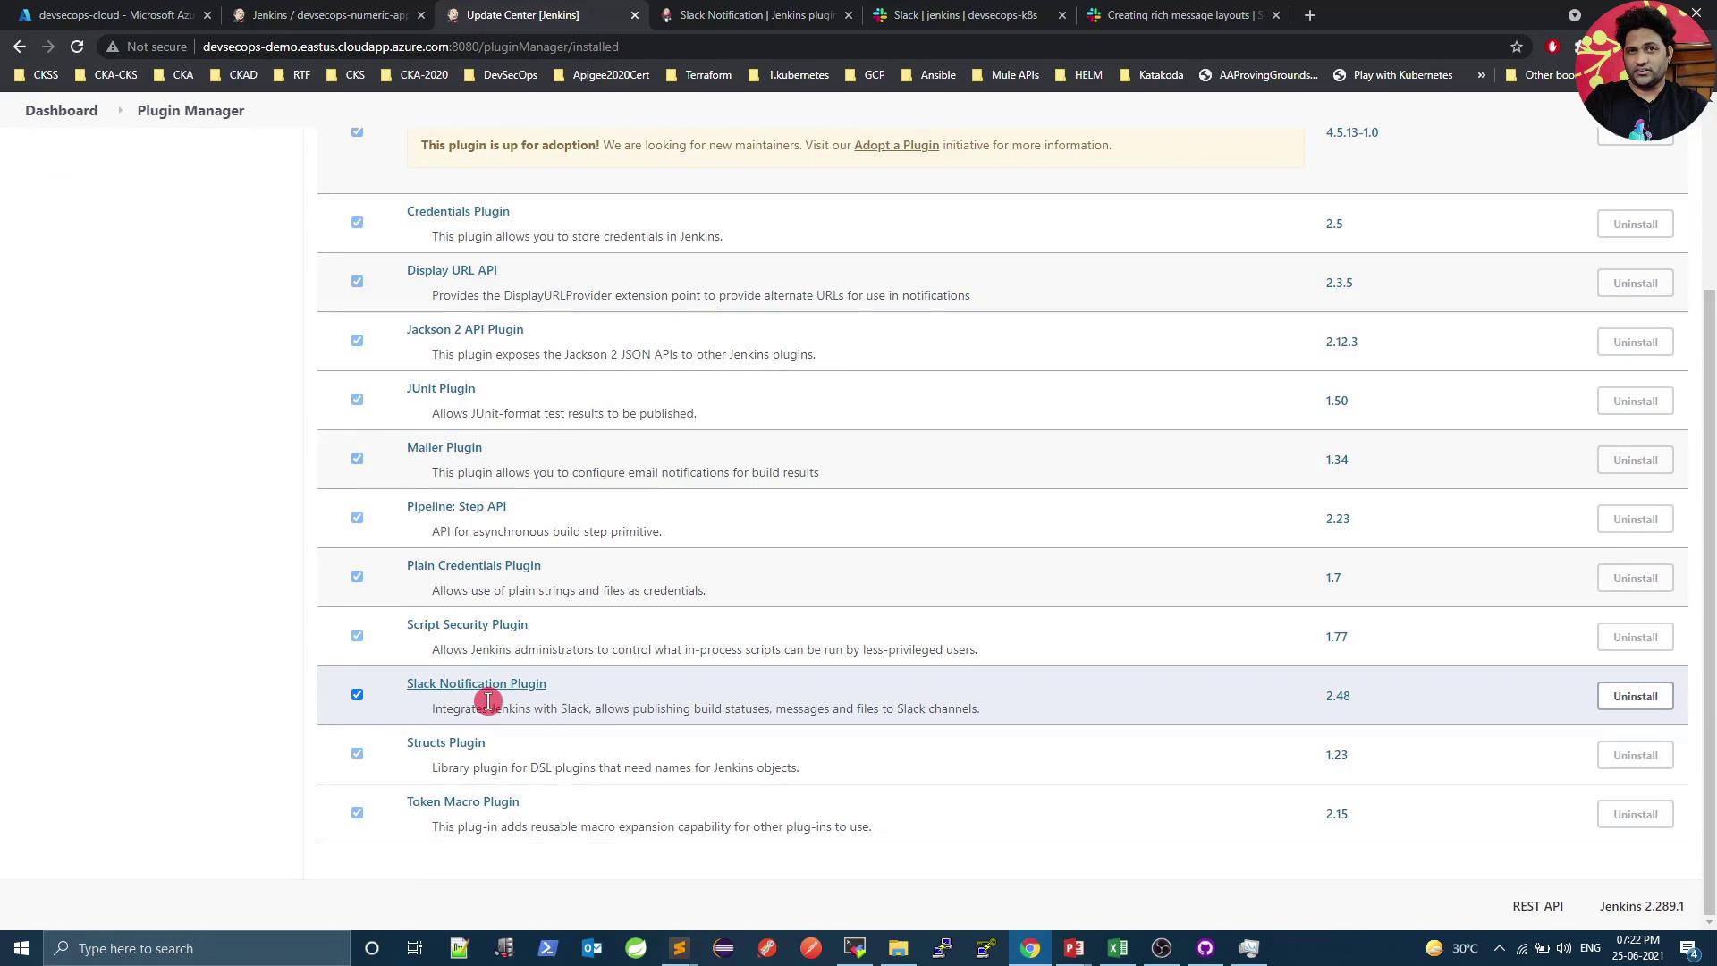Click the Windows search box
The height and width of the screenshot is (966, 1717).
click(x=197, y=948)
